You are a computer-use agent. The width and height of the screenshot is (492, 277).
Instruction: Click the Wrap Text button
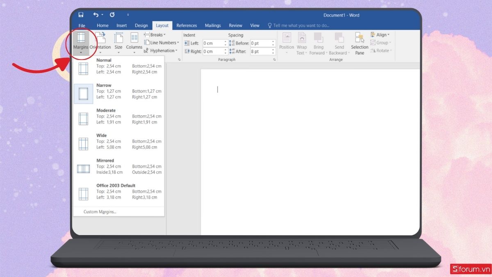302,43
